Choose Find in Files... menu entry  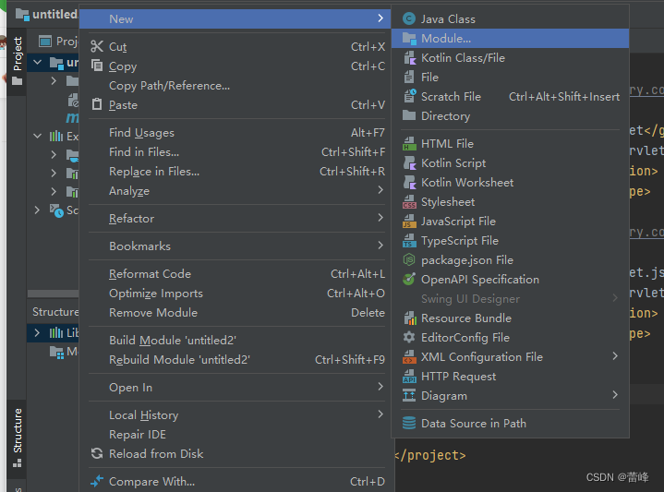tap(144, 152)
